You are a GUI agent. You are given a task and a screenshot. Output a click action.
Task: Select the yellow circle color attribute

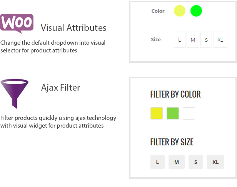coord(180,11)
